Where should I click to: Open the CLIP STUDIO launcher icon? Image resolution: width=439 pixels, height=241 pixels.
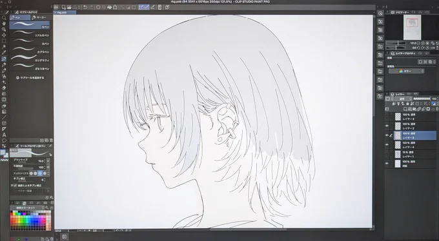(x=56, y=7)
